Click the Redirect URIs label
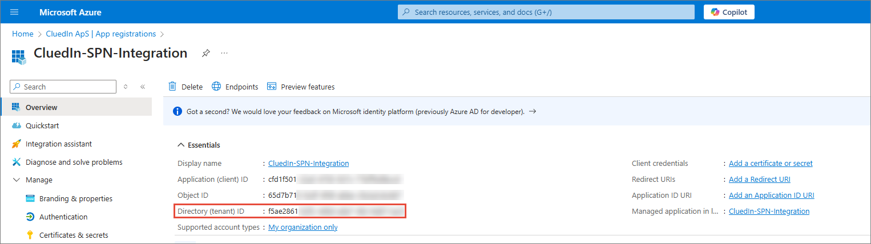Viewport: 871px width, 244px height. 654,179
